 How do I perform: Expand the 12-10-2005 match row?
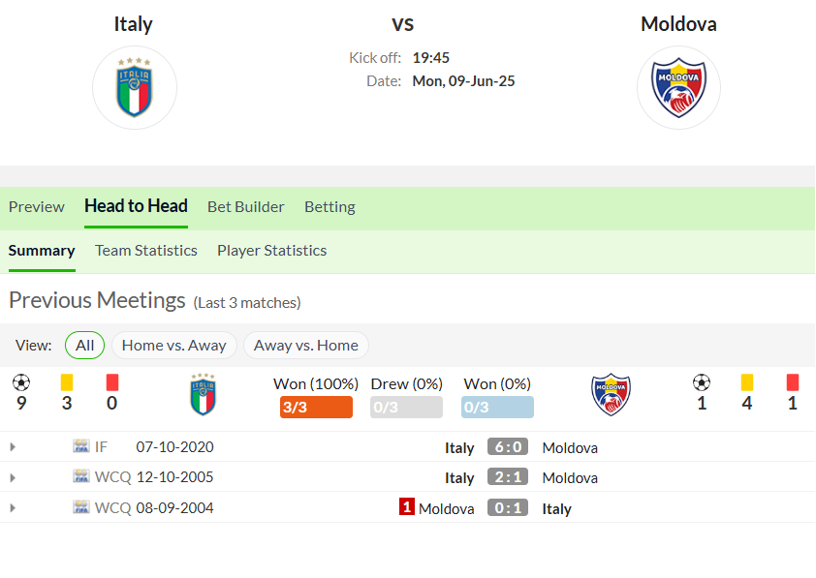coord(13,477)
